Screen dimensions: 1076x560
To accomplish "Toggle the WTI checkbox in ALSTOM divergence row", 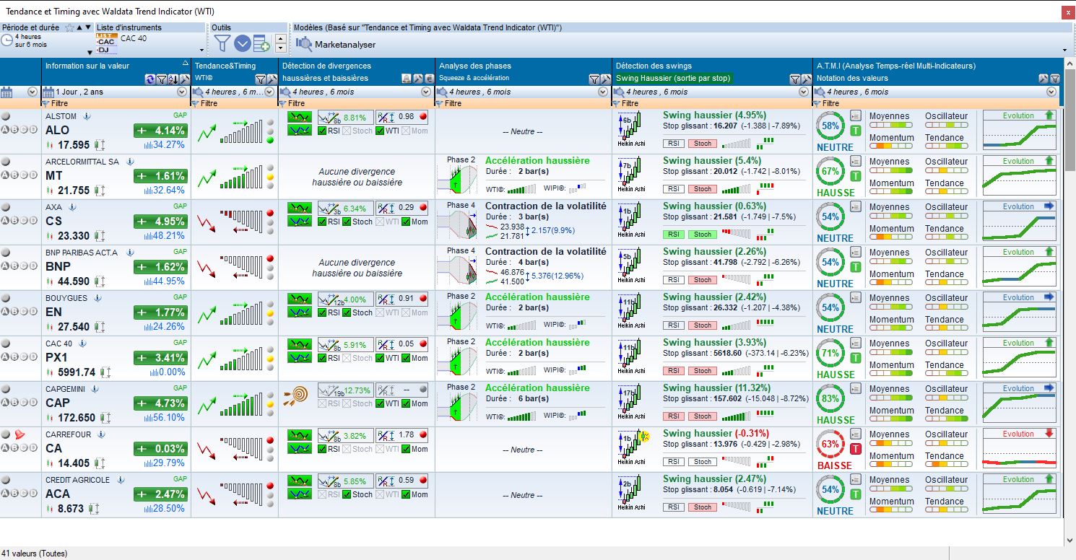I will click(x=380, y=131).
